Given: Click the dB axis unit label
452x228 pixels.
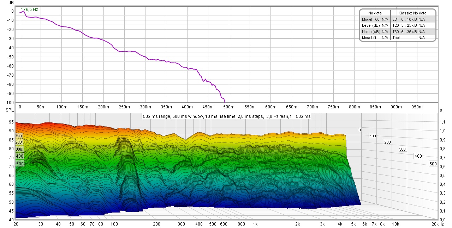Looking at the screenshot, I should (11, 3).
